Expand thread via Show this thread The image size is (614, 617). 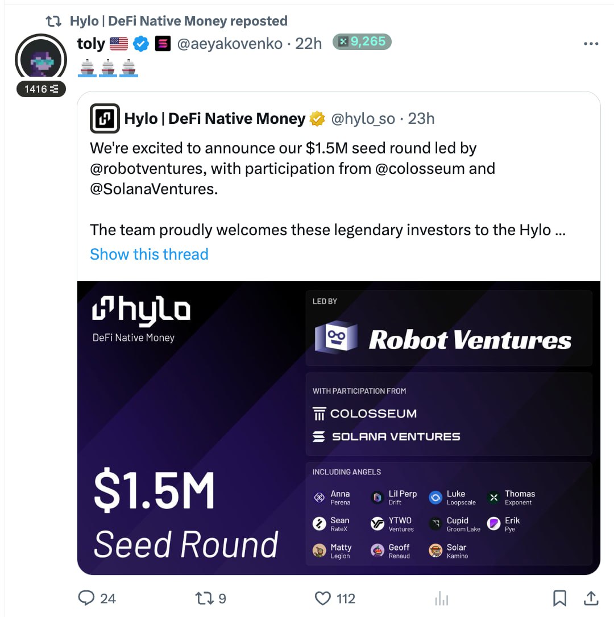pos(149,254)
